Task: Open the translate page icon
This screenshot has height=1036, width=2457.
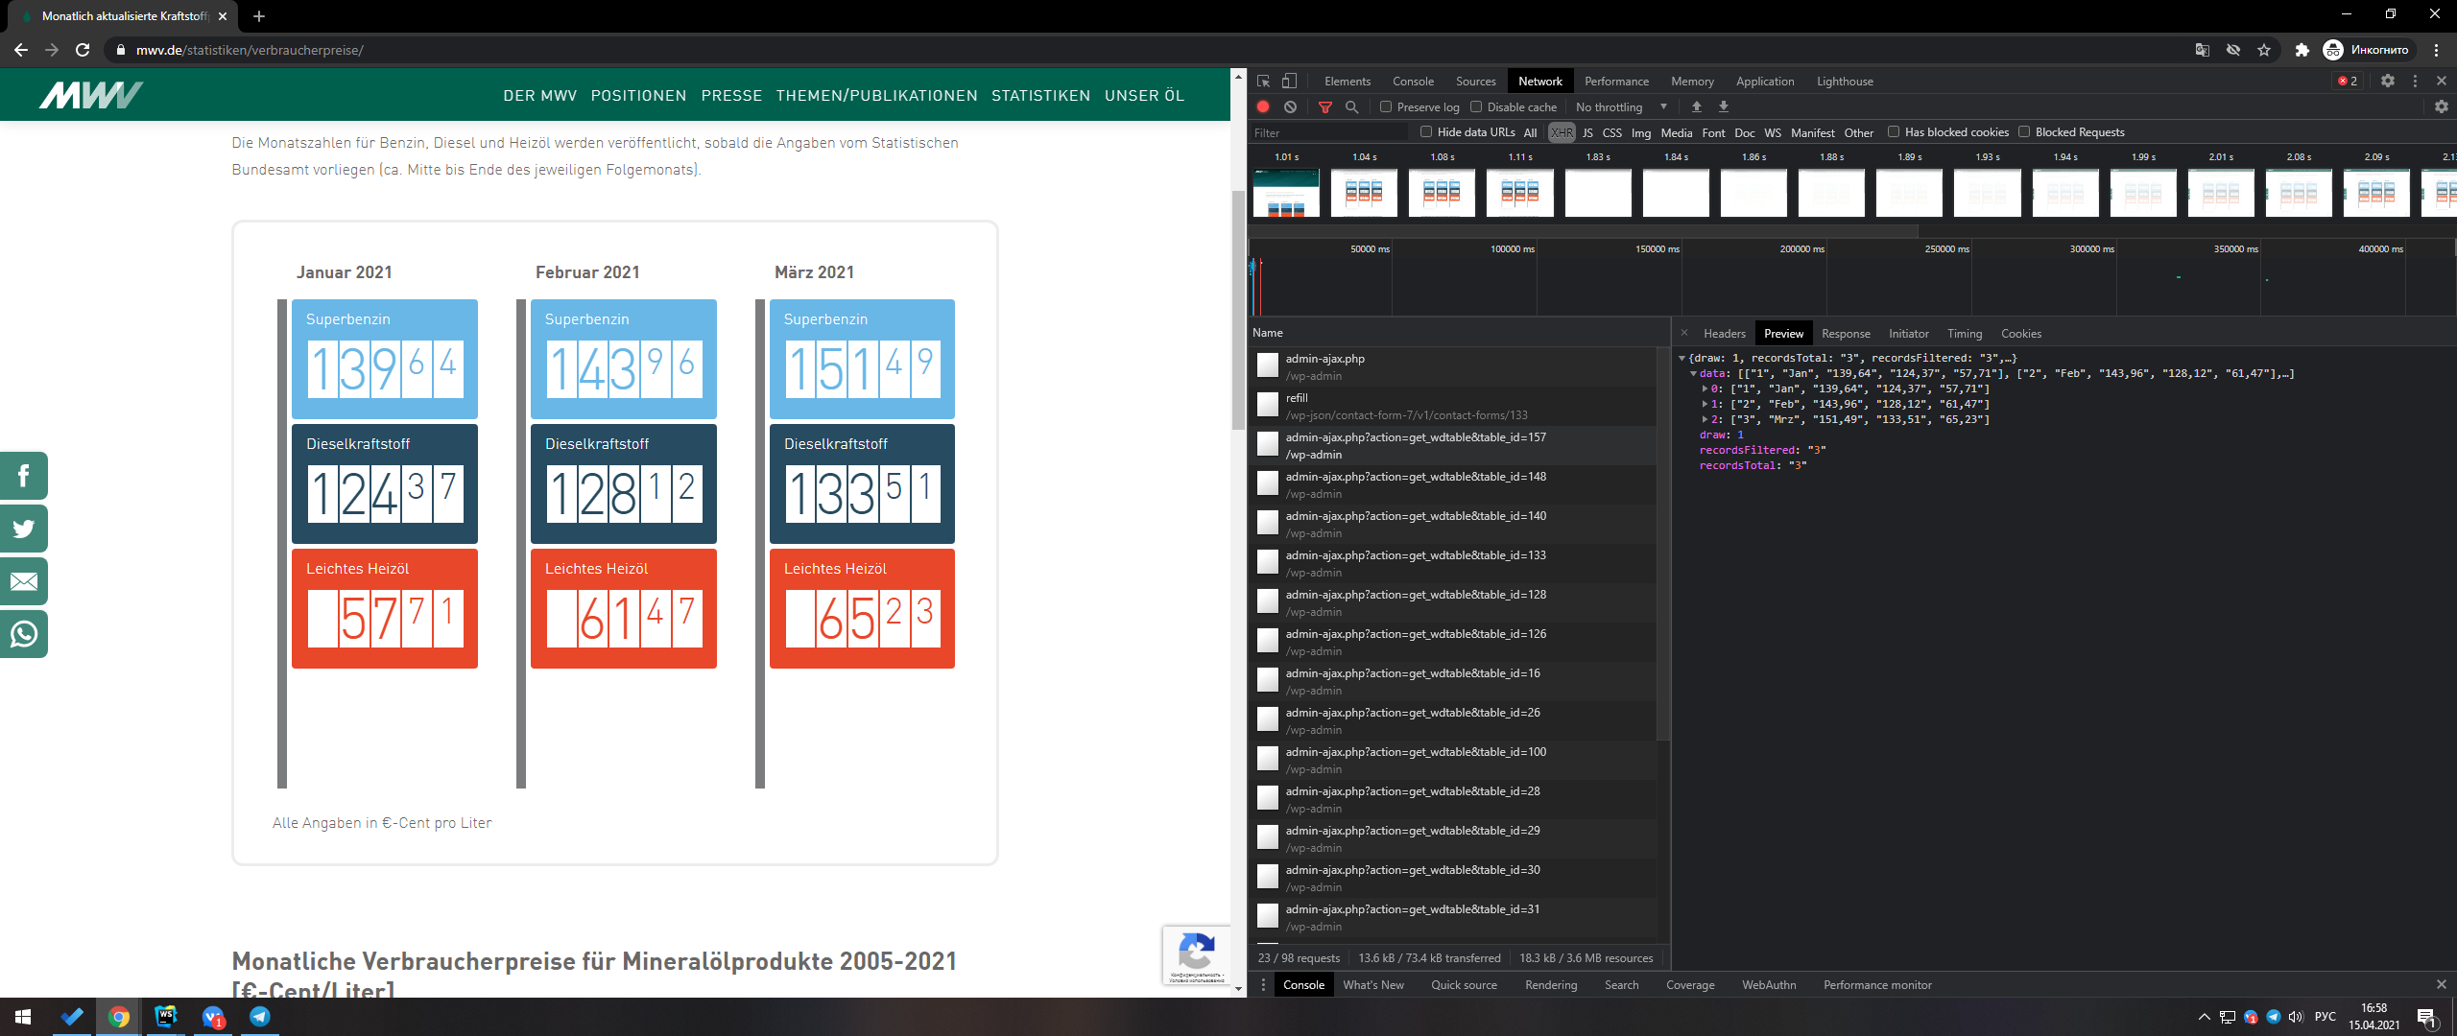Action: (x=2203, y=50)
